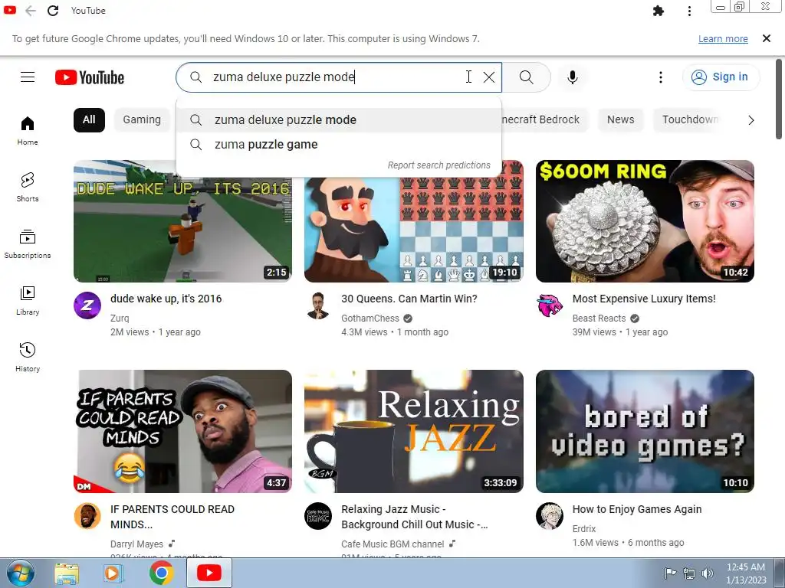Open YouTube settings three-dot menu
The image size is (785, 588).
(x=660, y=77)
